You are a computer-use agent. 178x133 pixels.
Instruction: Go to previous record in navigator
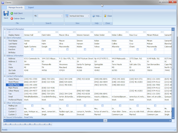15,124
